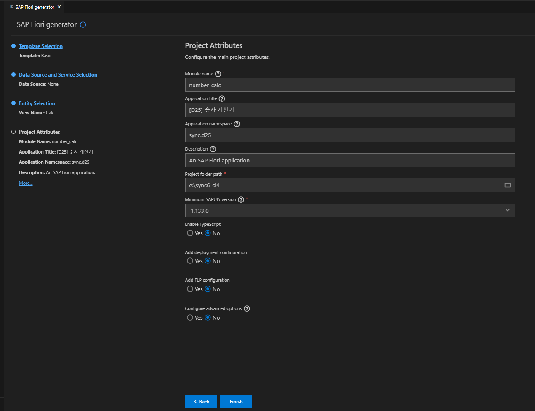This screenshot has width=535, height=411.
Task: Go to Entity Selection step
Action: tap(37, 103)
